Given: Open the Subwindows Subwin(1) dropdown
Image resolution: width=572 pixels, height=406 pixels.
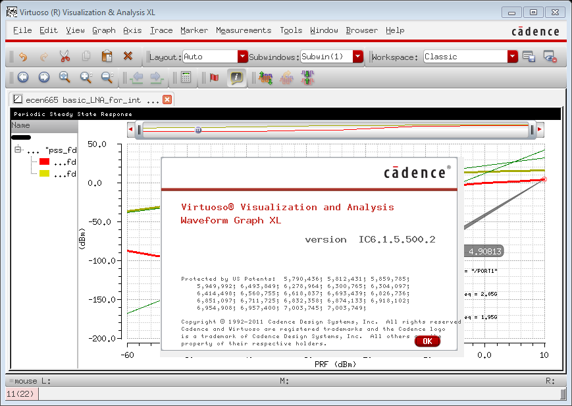Looking at the screenshot, I should (358, 57).
